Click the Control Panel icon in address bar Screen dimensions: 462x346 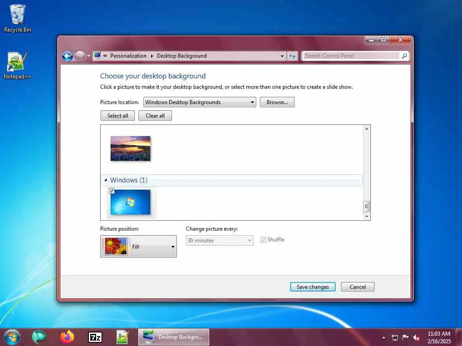pyautogui.click(x=97, y=55)
